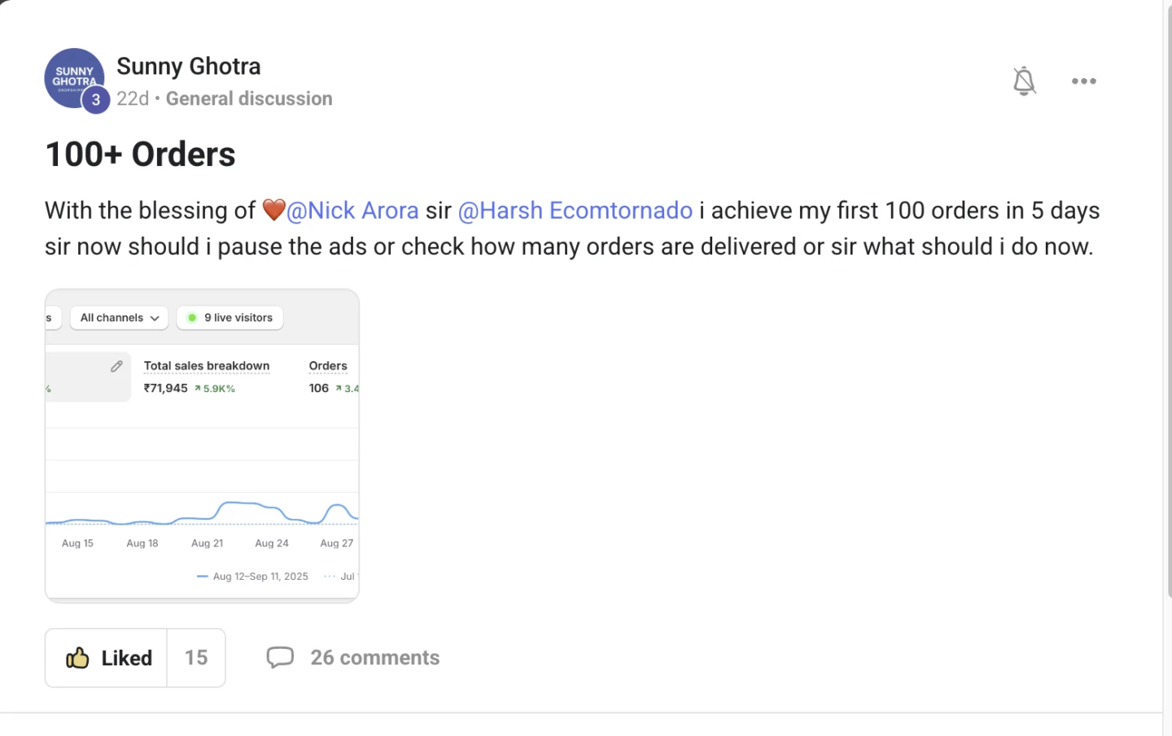Toggle the Liked thumbs-up button
The image size is (1172, 736).
click(107, 657)
